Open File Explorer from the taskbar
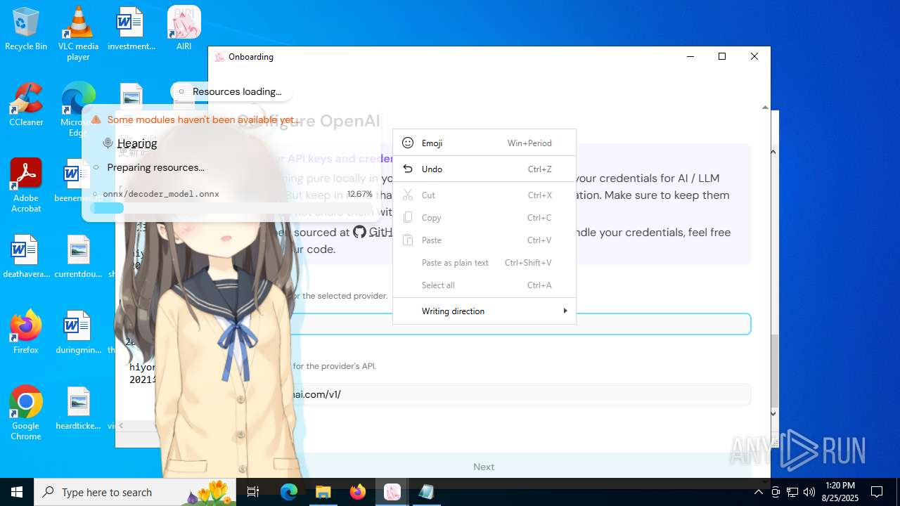Screen dimensions: 900x506 coord(323,492)
